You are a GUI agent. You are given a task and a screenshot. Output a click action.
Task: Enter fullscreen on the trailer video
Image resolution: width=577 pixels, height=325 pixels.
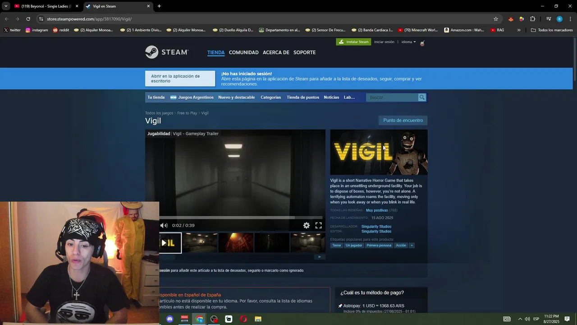[x=318, y=225]
